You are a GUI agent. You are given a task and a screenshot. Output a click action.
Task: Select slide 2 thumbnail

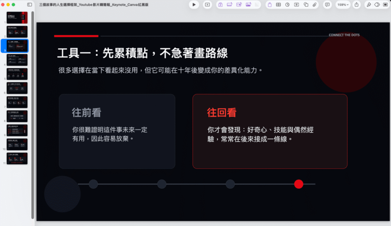(17, 32)
